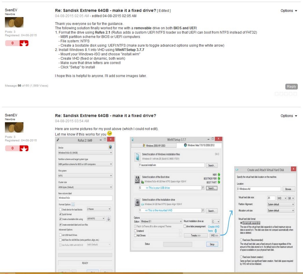Open Options menu on the 03:54 AM post
The height and width of the screenshot is (274, 303).
(x=289, y=116)
